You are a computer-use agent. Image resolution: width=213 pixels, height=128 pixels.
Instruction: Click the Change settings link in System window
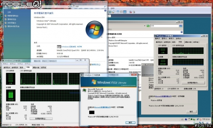96,65
